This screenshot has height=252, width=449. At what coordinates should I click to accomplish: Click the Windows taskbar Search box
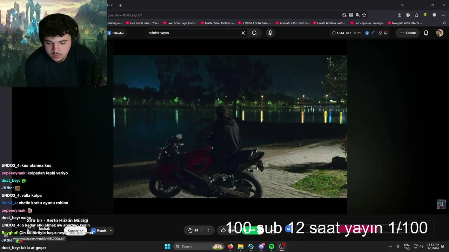199,246
